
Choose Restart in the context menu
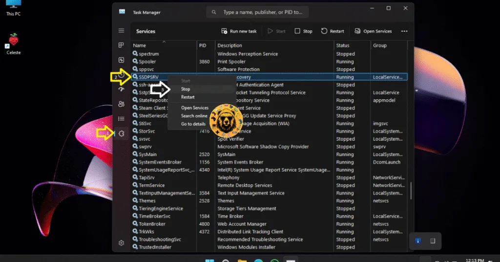[x=202, y=97]
